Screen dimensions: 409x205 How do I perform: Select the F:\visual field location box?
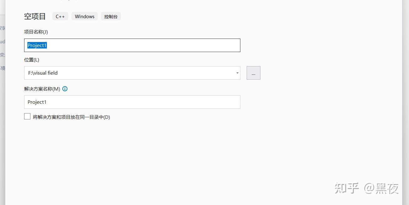pos(128,73)
